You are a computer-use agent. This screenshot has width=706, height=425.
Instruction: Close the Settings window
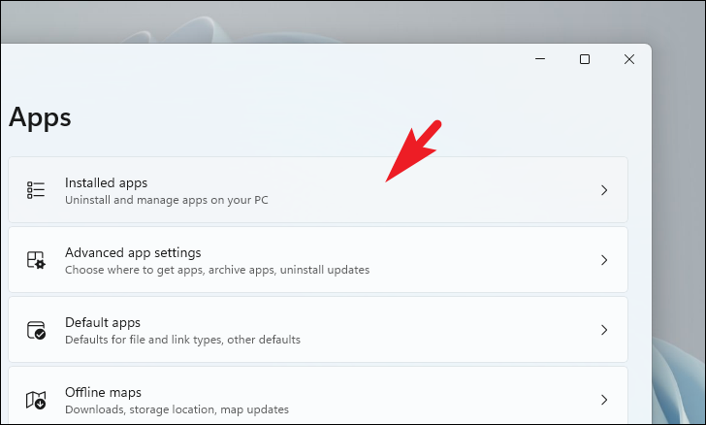pyautogui.click(x=629, y=59)
